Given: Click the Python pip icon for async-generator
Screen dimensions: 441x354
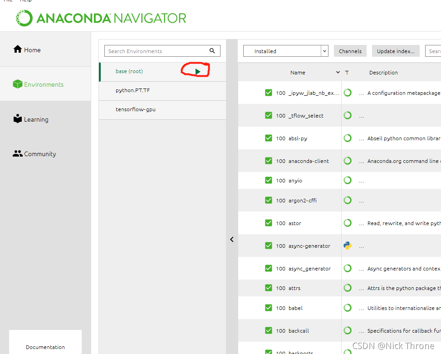Looking at the screenshot, I should pos(348,246).
